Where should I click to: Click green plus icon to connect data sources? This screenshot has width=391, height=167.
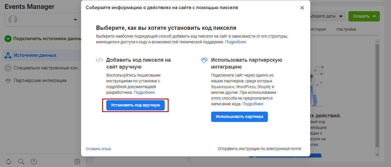click(x=8, y=39)
